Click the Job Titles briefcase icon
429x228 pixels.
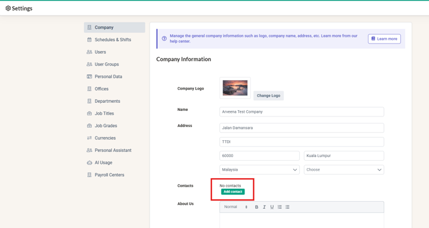tap(89, 113)
